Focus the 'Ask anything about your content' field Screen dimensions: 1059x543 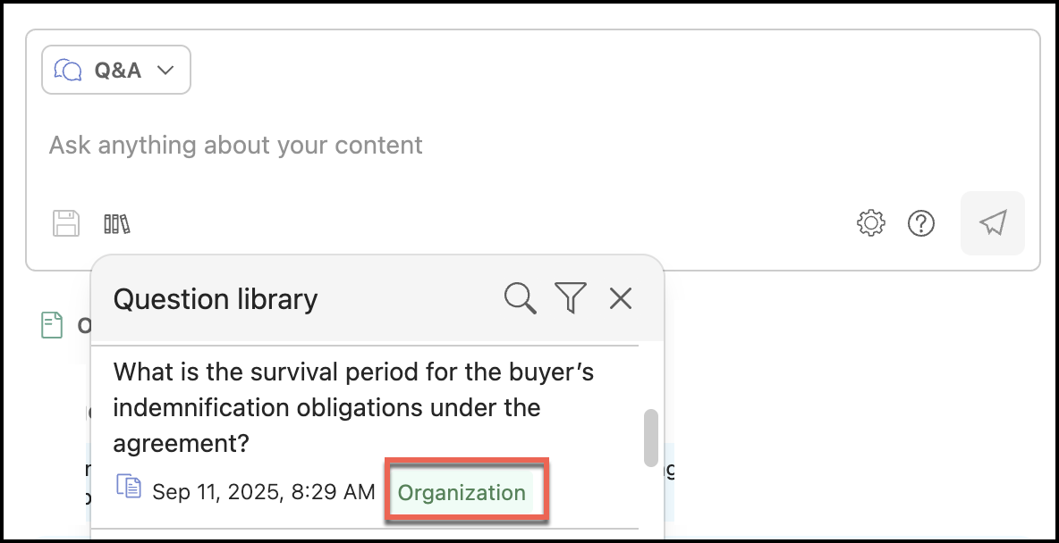click(x=447, y=145)
